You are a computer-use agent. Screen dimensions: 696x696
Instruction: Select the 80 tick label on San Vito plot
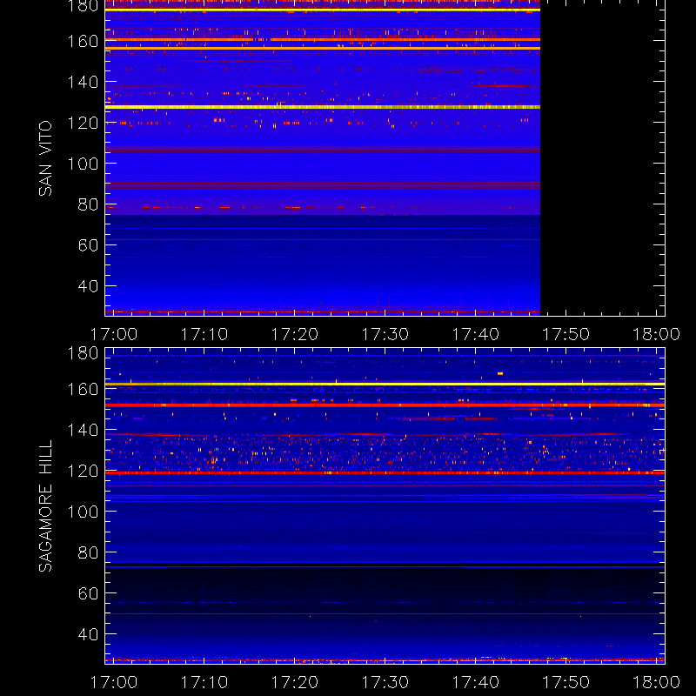click(88, 204)
